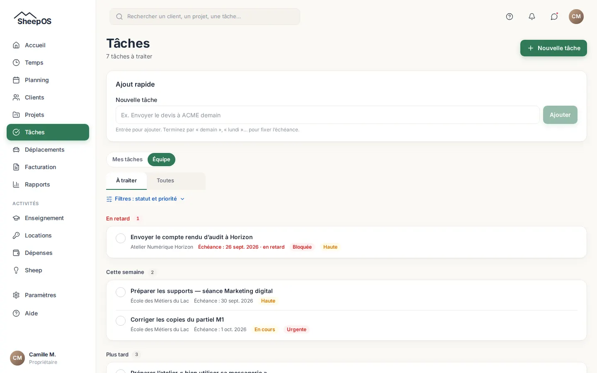This screenshot has height=373, width=597.
Task: Click the Locations key icon
Action: (x=16, y=235)
